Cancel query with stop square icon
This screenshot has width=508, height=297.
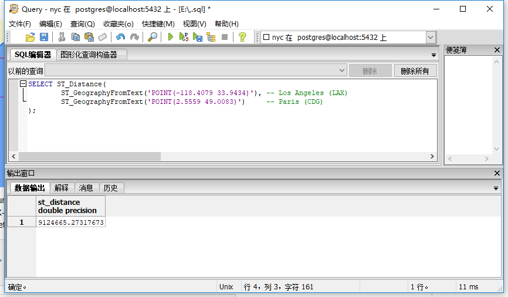coord(225,37)
